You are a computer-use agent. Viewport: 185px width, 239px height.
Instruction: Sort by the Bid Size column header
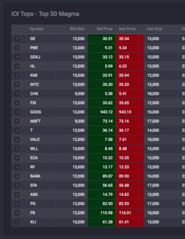pos(77,29)
